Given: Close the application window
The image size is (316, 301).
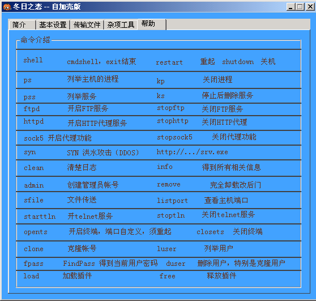Looking at the screenshot, I should [x=310, y=7].
